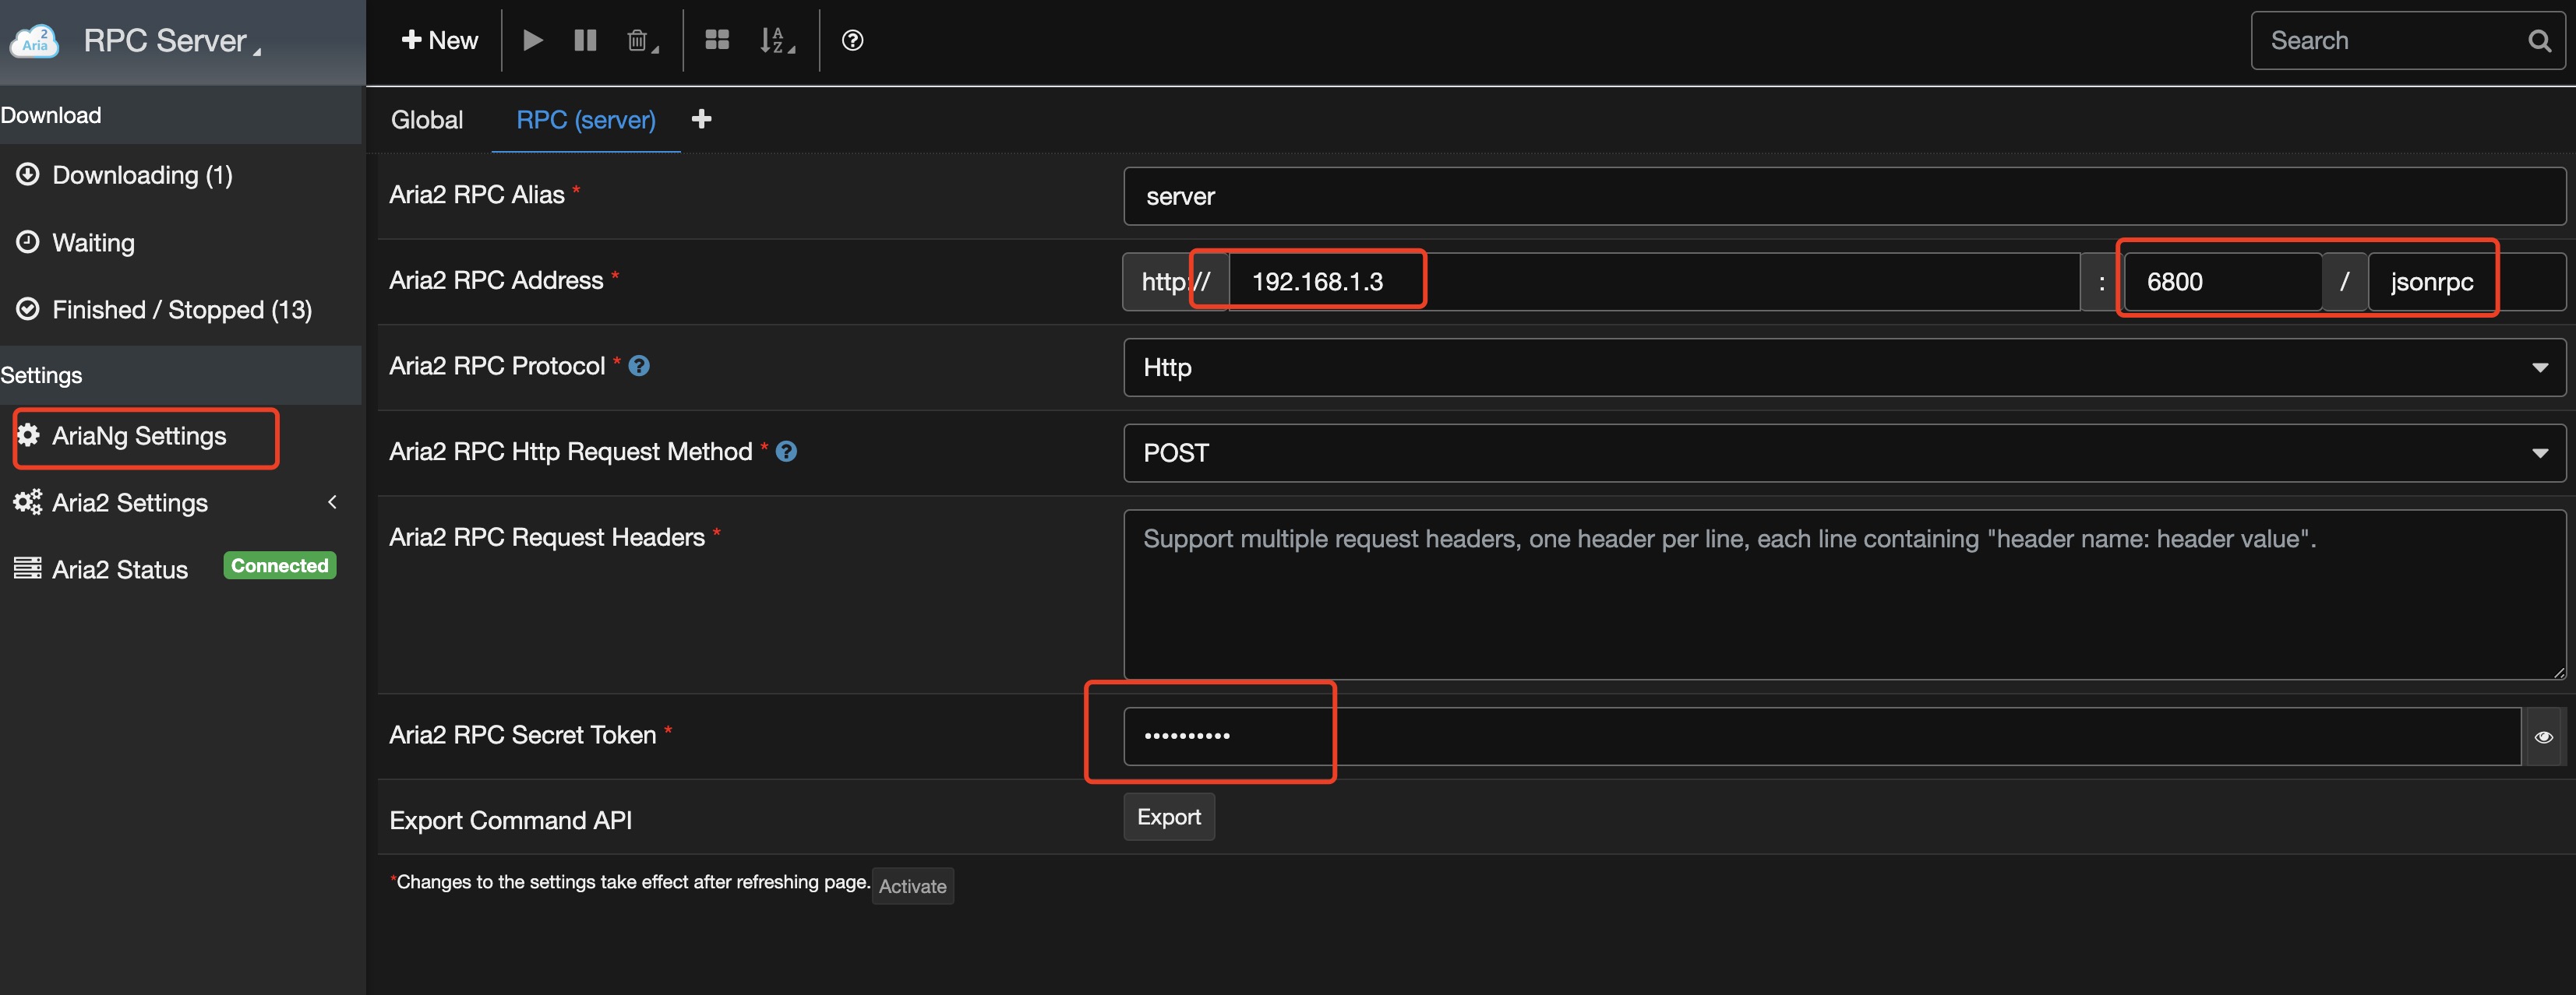
Task: Click the help question mark icon
Action: 852,40
